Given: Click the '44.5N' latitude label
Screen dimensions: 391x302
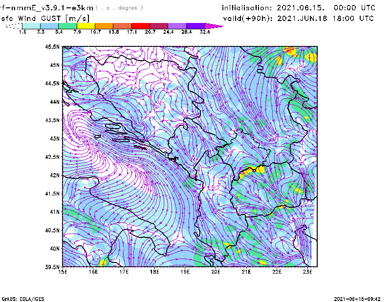Looking at the screenshot, I should (52, 83).
